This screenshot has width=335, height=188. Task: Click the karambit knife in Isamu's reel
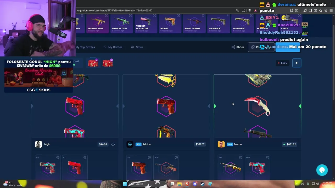click(x=258, y=106)
